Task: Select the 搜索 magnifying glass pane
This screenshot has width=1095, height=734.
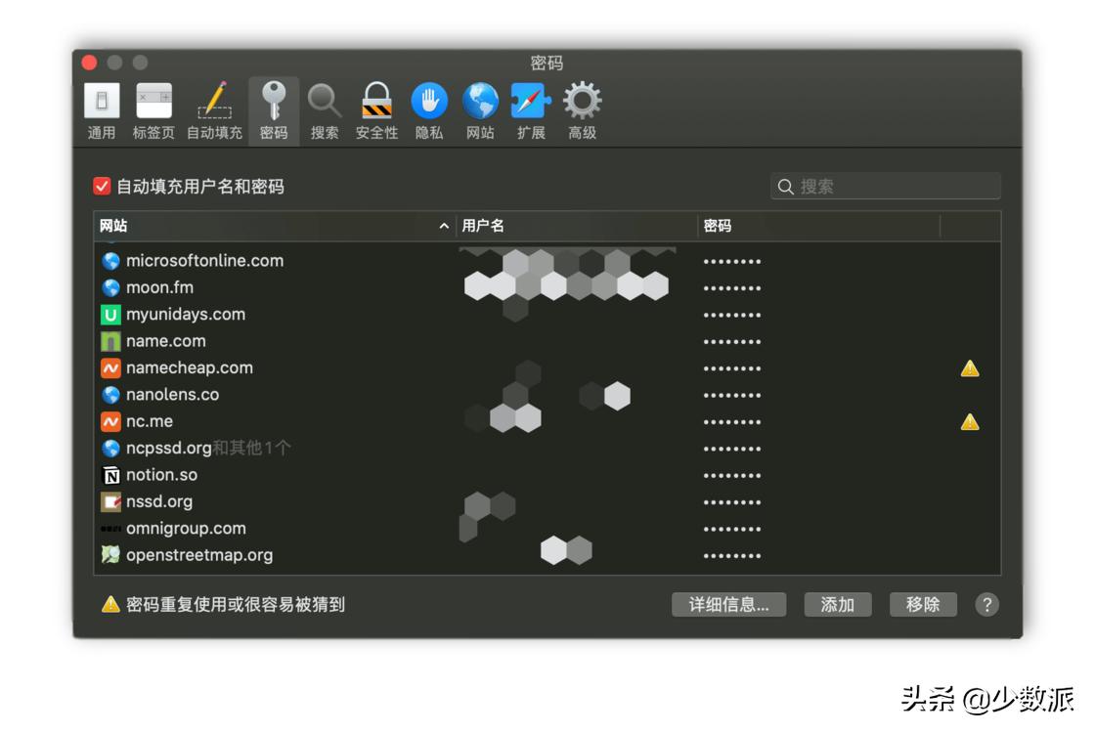Action: [324, 108]
